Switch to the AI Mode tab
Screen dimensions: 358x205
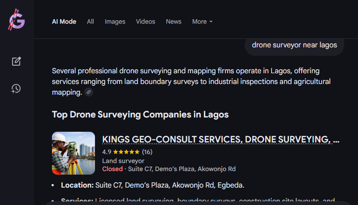coord(64,21)
